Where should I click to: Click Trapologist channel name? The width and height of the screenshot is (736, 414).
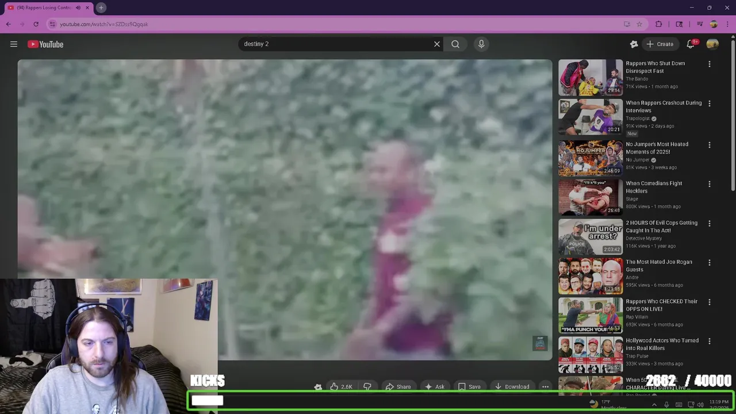pos(638,118)
